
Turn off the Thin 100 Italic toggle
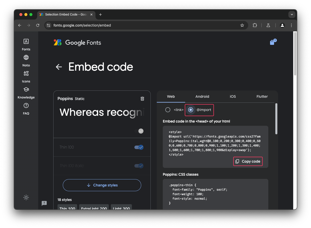point(138,166)
